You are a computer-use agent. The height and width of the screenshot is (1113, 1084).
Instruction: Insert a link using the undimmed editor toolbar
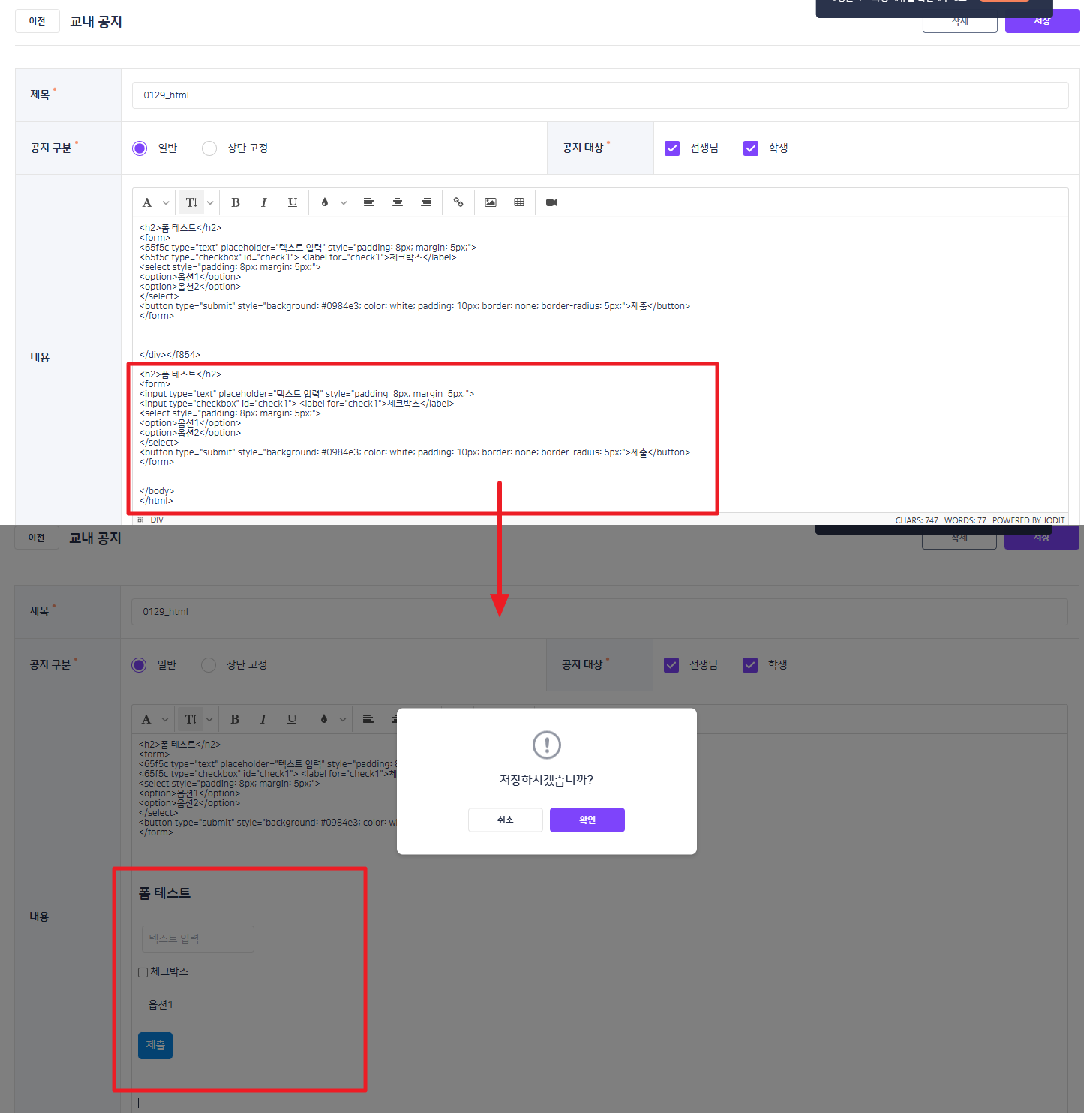pos(458,202)
